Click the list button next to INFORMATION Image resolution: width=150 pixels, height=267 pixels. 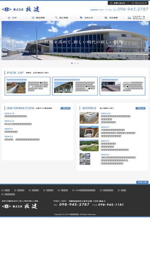click(x=66, y=108)
